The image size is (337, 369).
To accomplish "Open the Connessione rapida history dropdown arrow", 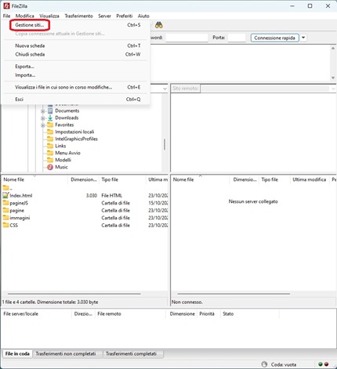I will click(x=303, y=38).
